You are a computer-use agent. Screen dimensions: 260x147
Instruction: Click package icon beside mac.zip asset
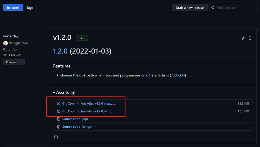(x=59, y=103)
